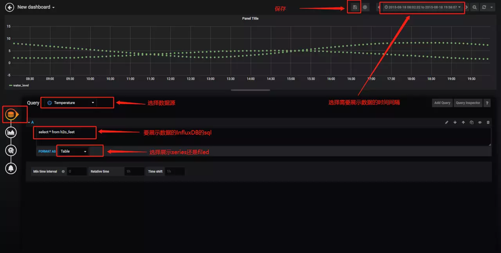Delete query A with trash icon
Image resolution: width=501 pixels, height=253 pixels.
[488, 122]
